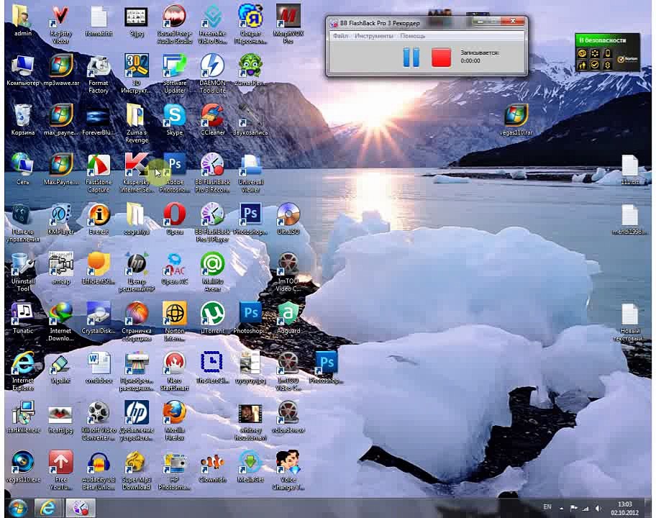Select the Clownfish desktop icon
Viewport: 656px width, 518px height.
tap(212, 467)
